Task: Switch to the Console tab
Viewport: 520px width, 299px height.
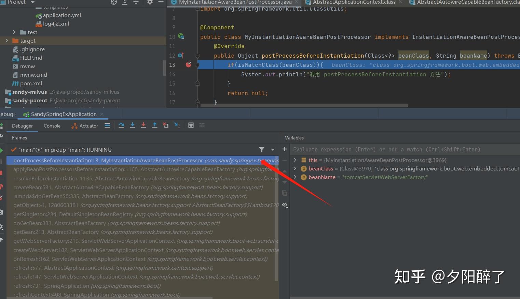Action: [52, 126]
